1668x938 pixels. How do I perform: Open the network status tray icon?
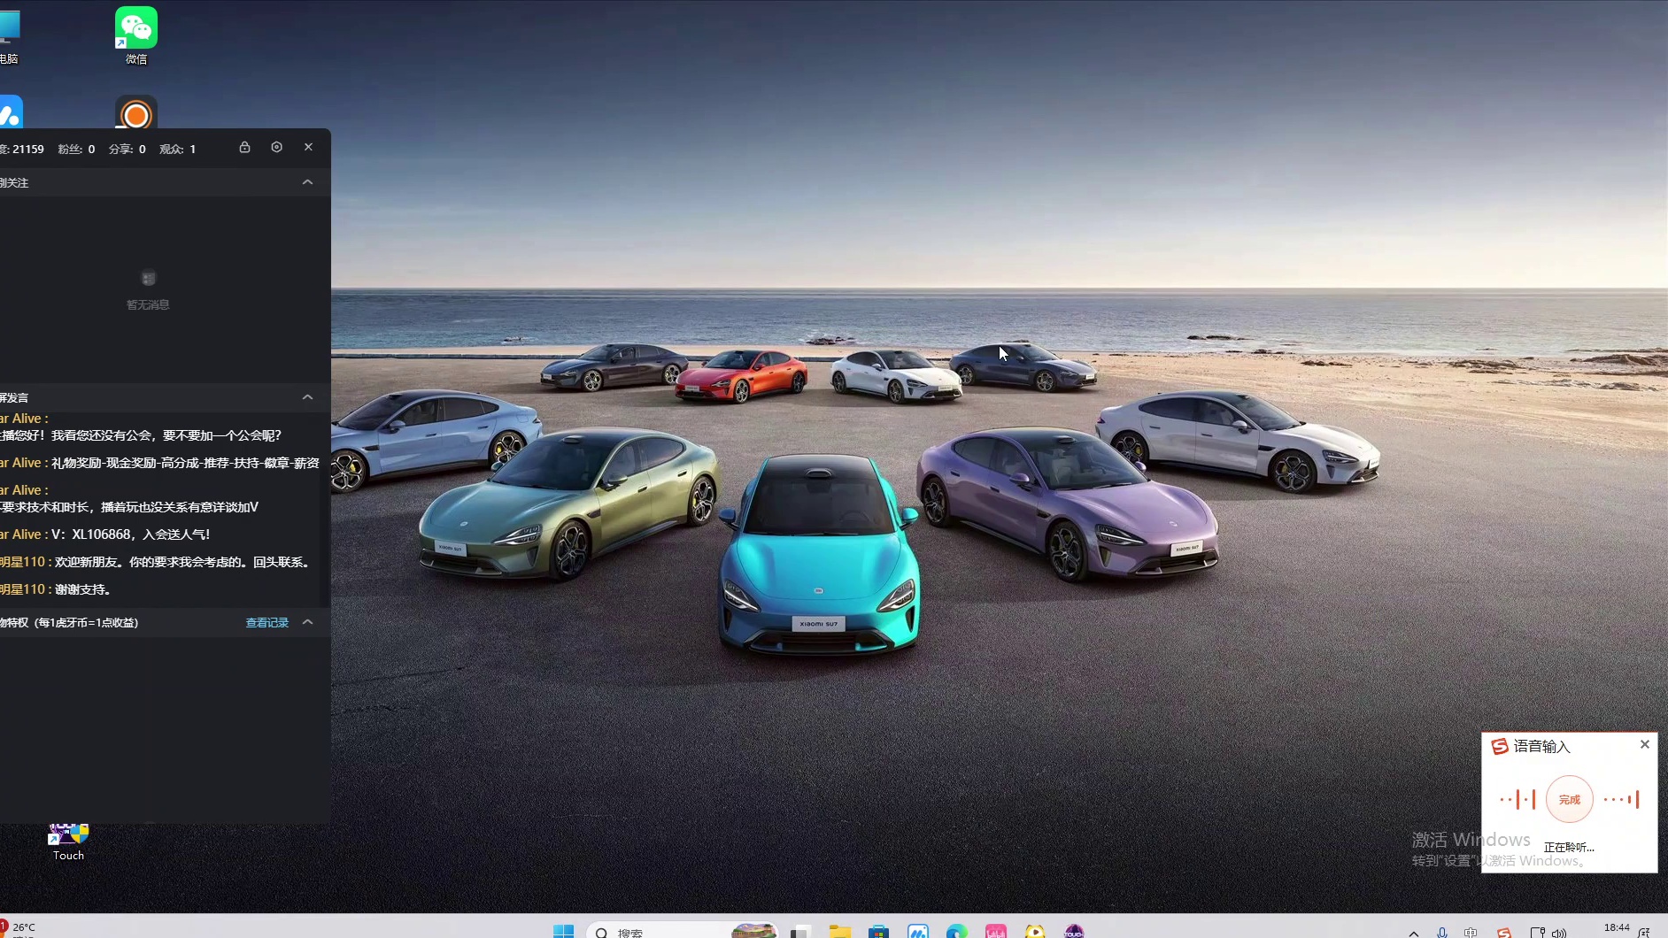(1537, 933)
